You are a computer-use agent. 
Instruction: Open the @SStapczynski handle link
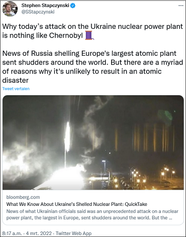(x=38, y=12)
